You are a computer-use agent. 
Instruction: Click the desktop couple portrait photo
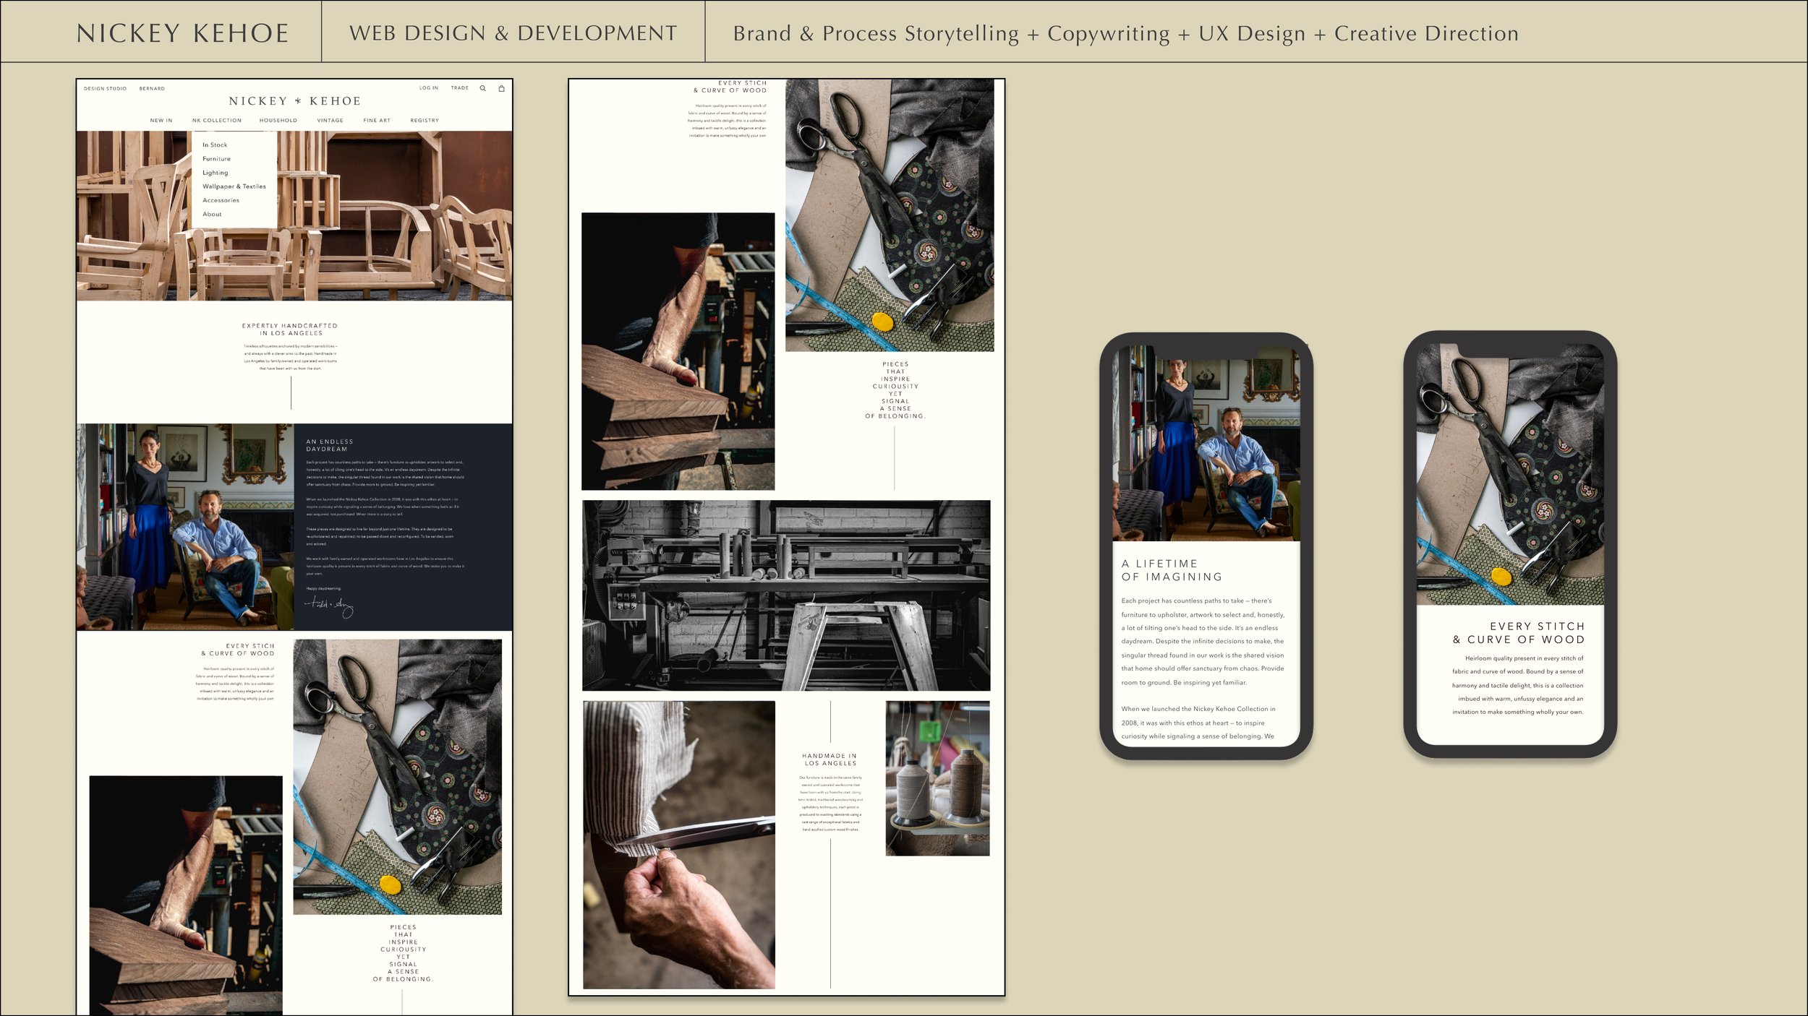click(186, 527)
